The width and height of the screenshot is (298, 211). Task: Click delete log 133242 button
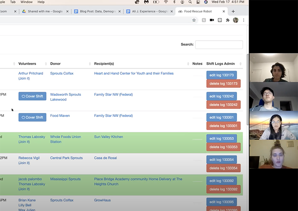point(223,105)
